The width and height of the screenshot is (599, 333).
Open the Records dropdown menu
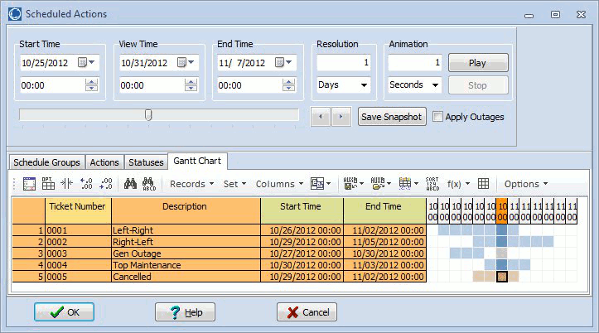tap(191, 184)
